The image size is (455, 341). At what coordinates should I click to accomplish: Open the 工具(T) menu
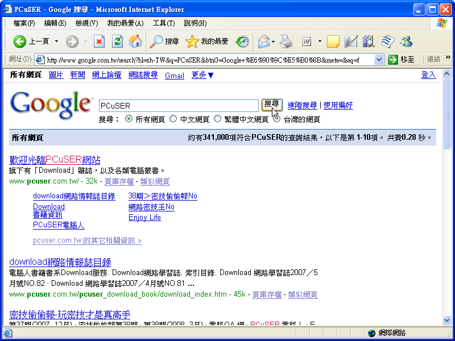coord(164,23)
